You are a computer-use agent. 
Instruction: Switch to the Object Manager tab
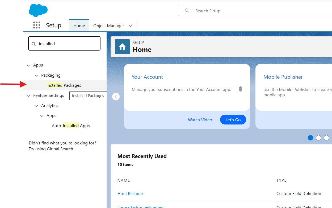click(x=109, y=26)
